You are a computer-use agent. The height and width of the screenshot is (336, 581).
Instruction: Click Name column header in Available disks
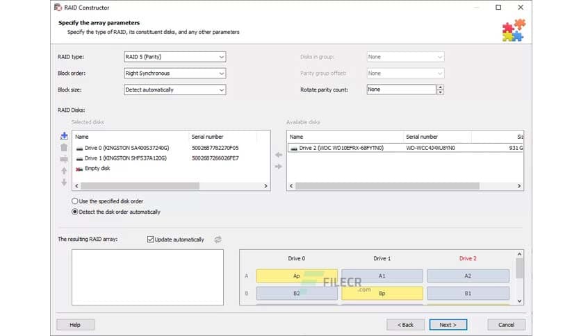tap(345, 137)
